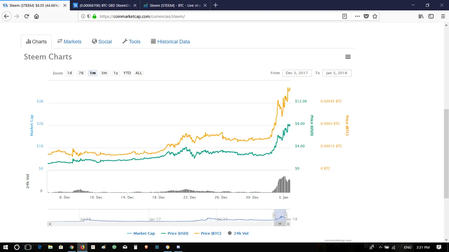This screenshot has width=449, height=252.
Task: Open the Historical Data tab
Action: (x=170, y=42)
